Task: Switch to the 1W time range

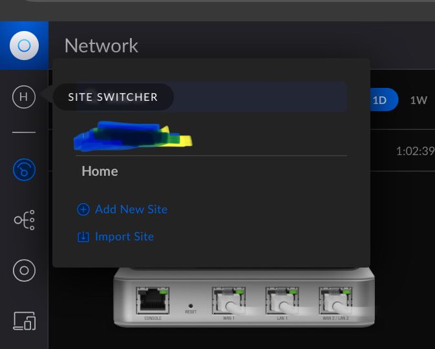Action: click(x=418, y=100)
